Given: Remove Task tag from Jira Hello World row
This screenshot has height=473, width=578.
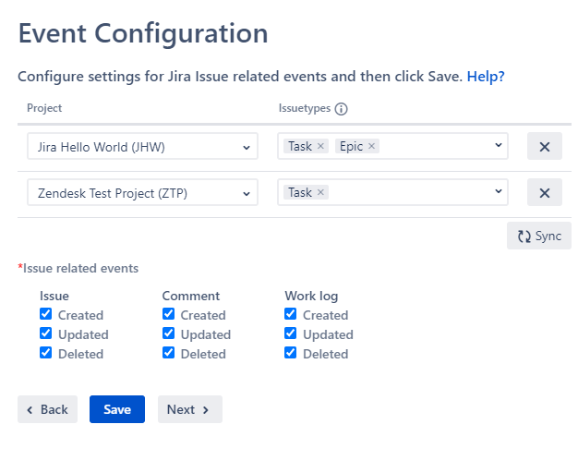Looking at the screenshot, I should [320, 146].
